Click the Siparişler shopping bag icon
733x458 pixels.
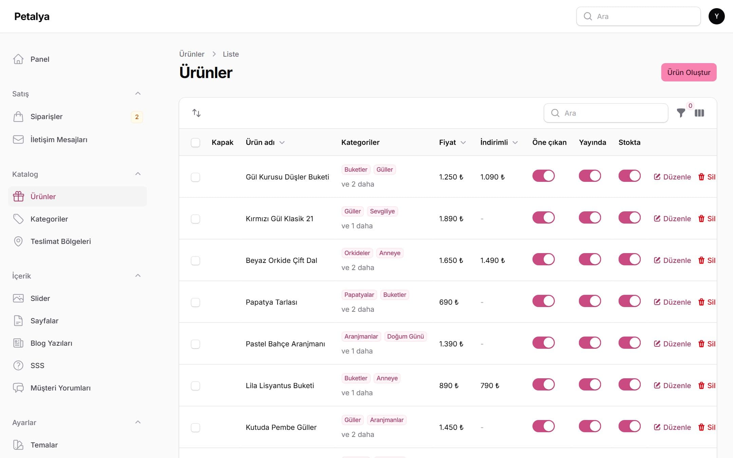(18, 117)
